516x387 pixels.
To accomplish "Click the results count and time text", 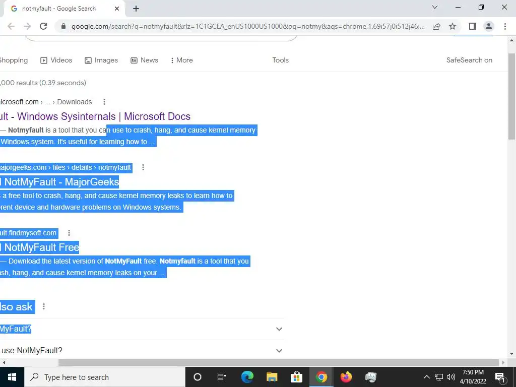I will 43,83.
